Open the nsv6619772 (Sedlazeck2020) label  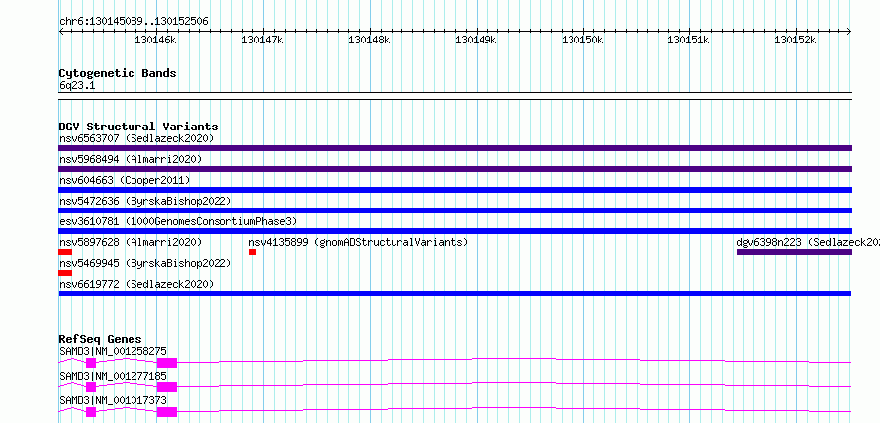136,284
